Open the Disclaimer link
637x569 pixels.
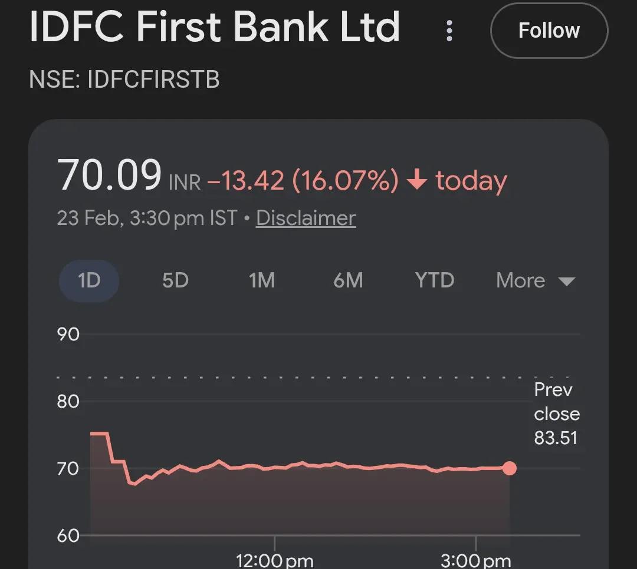(306, 218)
